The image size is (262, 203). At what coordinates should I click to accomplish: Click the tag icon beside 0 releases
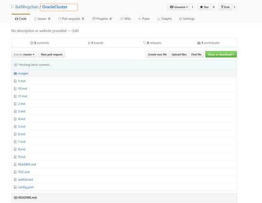(145, 43)
